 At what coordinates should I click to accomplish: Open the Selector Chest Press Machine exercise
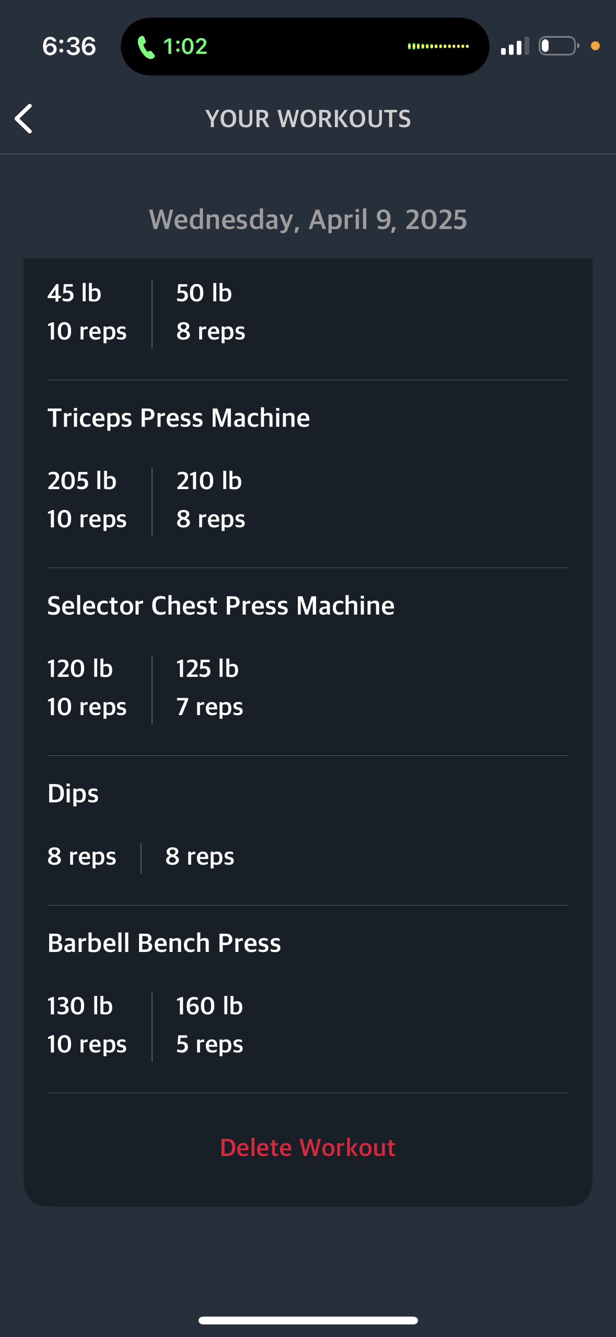tap(220, 606)
